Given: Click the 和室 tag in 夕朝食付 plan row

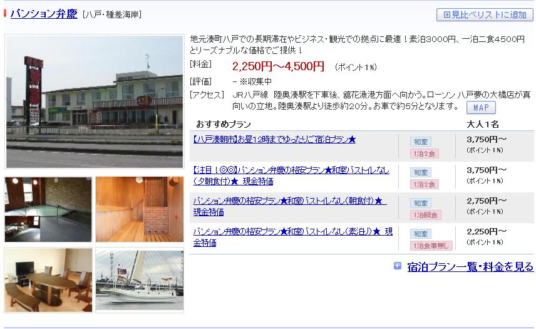Looking at the screenshot, I should pyautogui.click(x=421, y=172).
